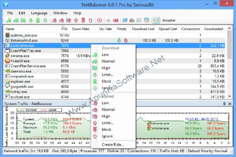Click the NetBalancer app icon in title bar
This screenshot has height=157, width=236.
coord(6,4)
